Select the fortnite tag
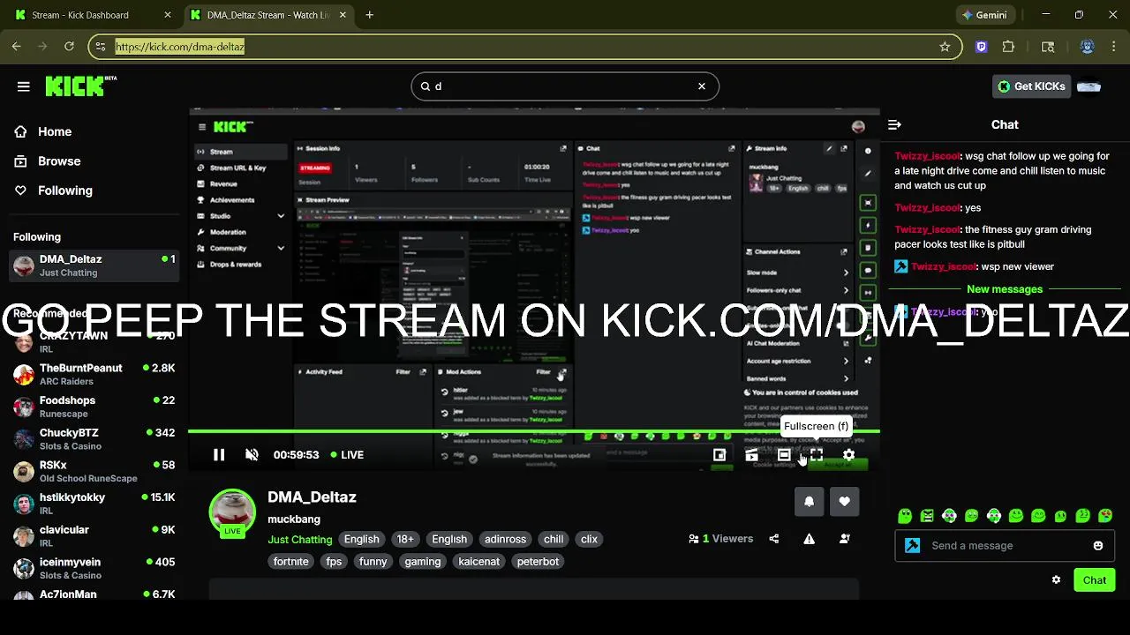 click(291, 561)
